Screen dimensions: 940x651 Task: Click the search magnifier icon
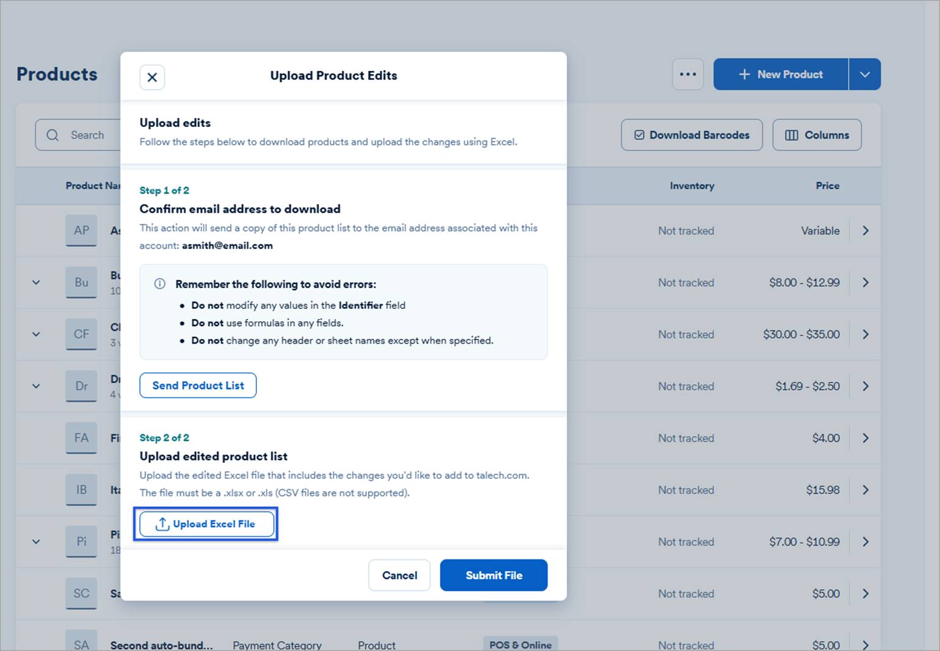click(52, 134)
